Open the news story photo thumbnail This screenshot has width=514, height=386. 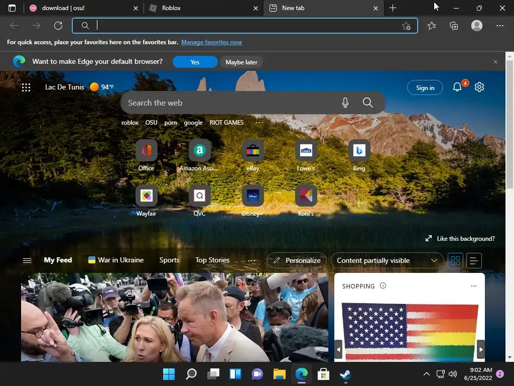tap(174, 318)
